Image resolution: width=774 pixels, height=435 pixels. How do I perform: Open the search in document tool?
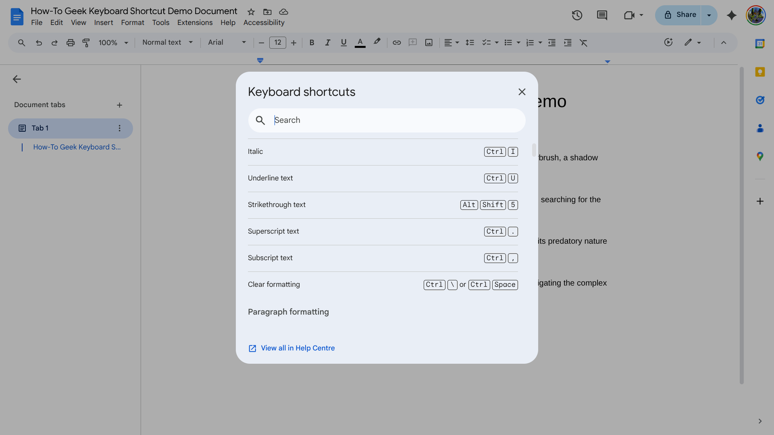[x=21, y=42]
